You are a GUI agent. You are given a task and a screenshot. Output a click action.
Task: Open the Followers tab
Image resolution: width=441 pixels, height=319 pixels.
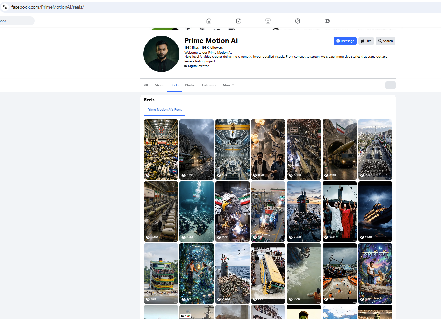209,85
